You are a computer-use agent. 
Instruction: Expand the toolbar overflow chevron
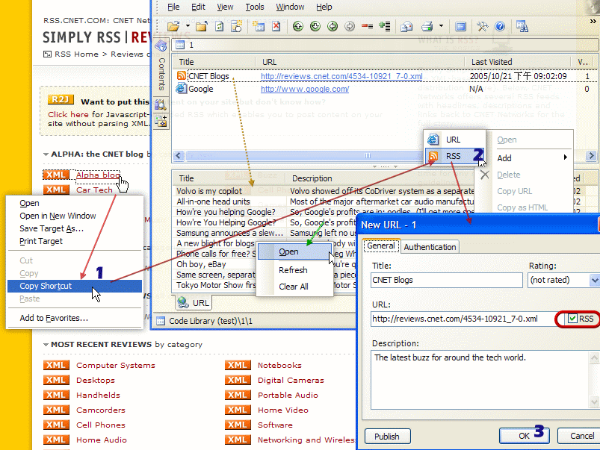pos(593,22)
